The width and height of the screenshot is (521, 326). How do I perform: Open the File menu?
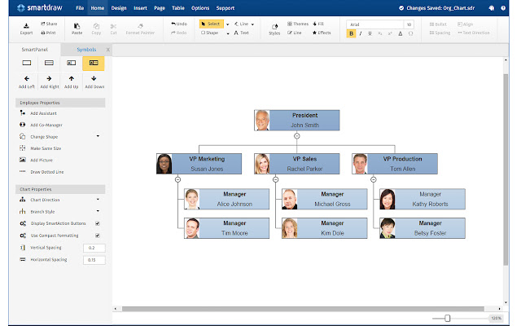tap(80, 8)
